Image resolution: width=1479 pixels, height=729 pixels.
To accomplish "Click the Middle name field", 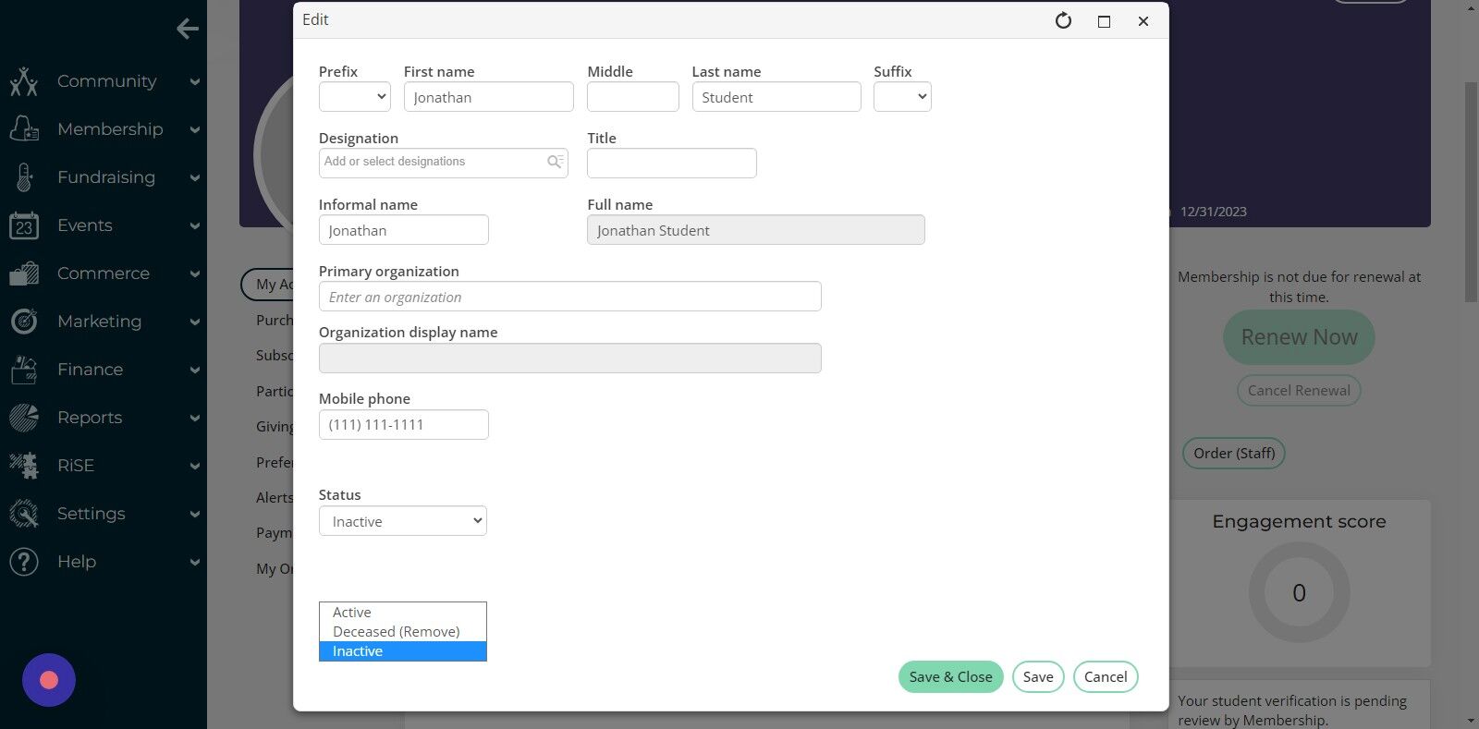I will 633,97.
